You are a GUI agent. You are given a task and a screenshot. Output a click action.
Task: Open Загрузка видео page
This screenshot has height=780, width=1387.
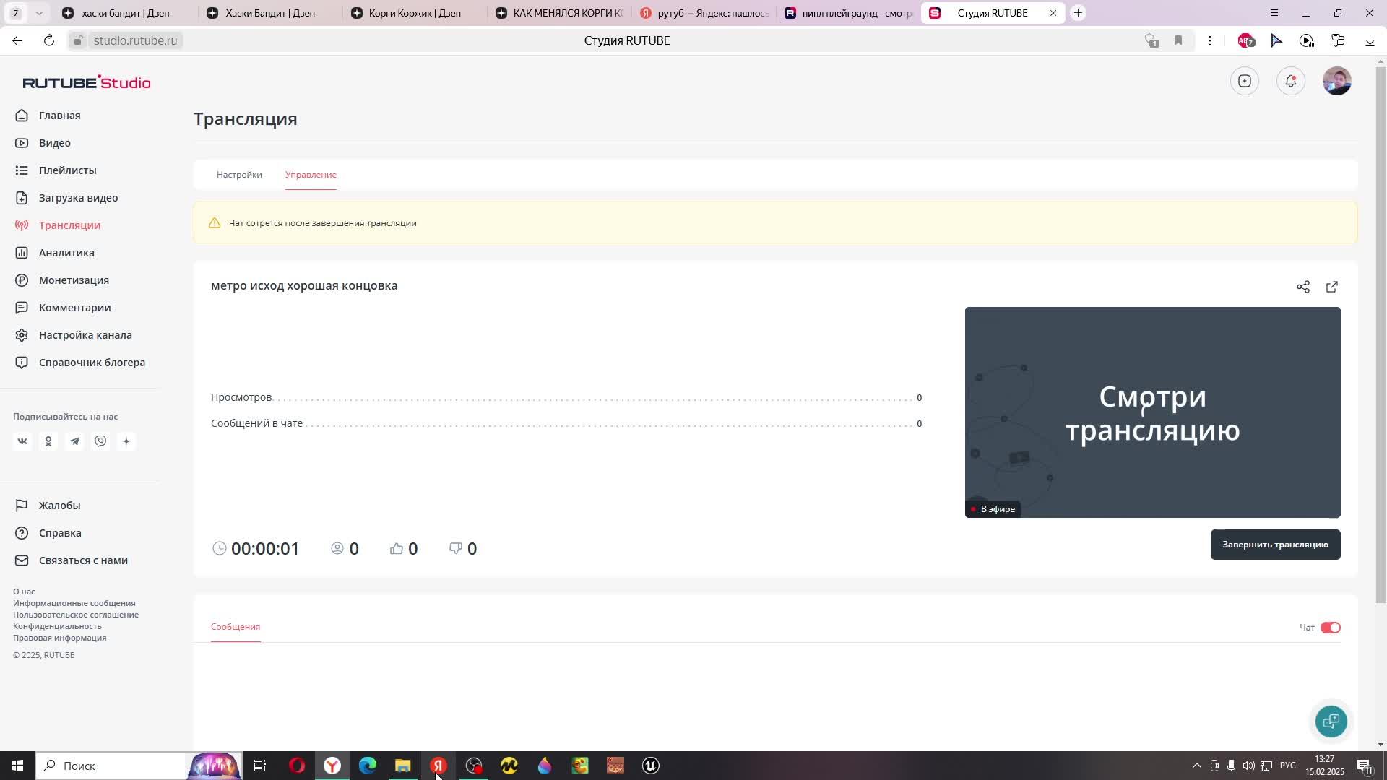78,198
